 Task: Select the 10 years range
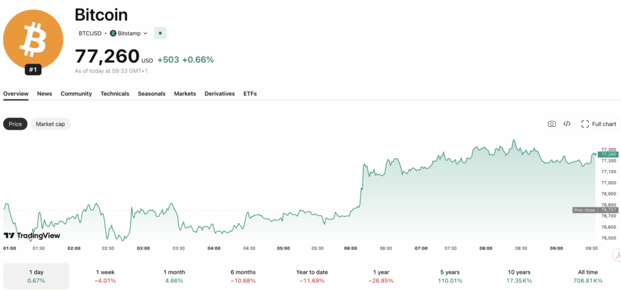(x=519, y=276)
